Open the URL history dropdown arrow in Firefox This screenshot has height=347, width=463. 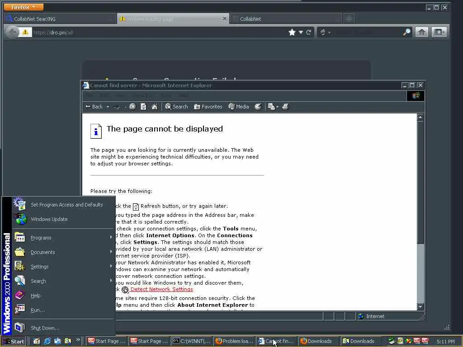tap(301, 32)
